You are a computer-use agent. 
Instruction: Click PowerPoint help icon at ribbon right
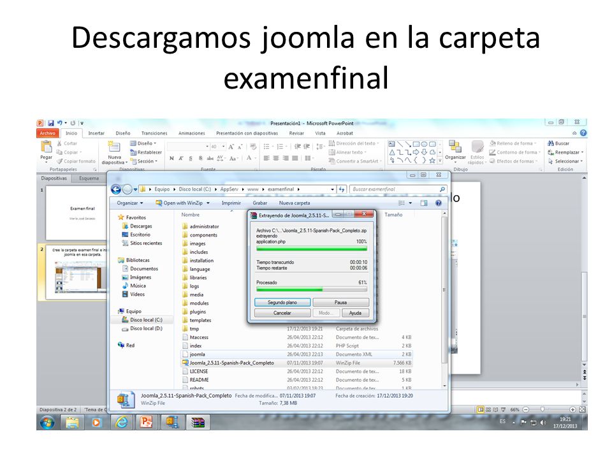coord(583,133)
